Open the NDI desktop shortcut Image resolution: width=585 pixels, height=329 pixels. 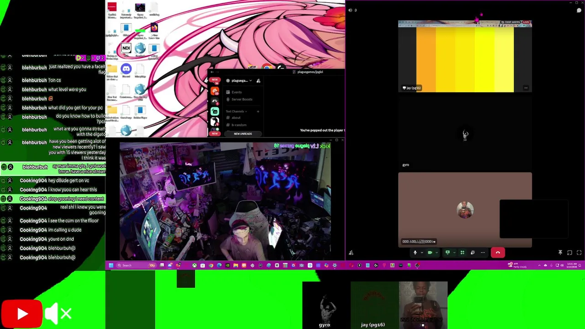pos(126,48)
